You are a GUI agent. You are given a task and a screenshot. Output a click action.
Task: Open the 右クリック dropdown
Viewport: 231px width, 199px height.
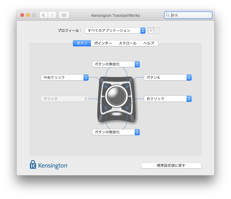168,99
